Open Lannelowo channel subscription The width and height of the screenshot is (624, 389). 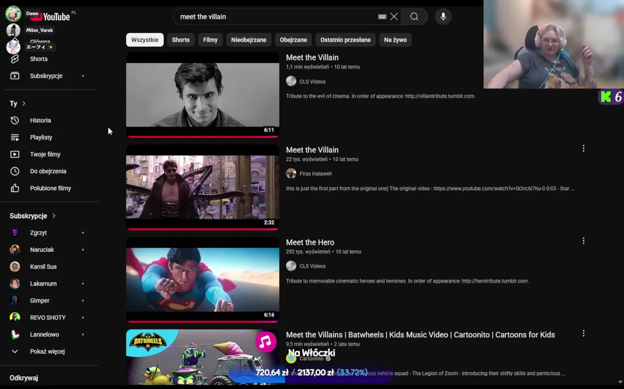click(x=44, y=334)
